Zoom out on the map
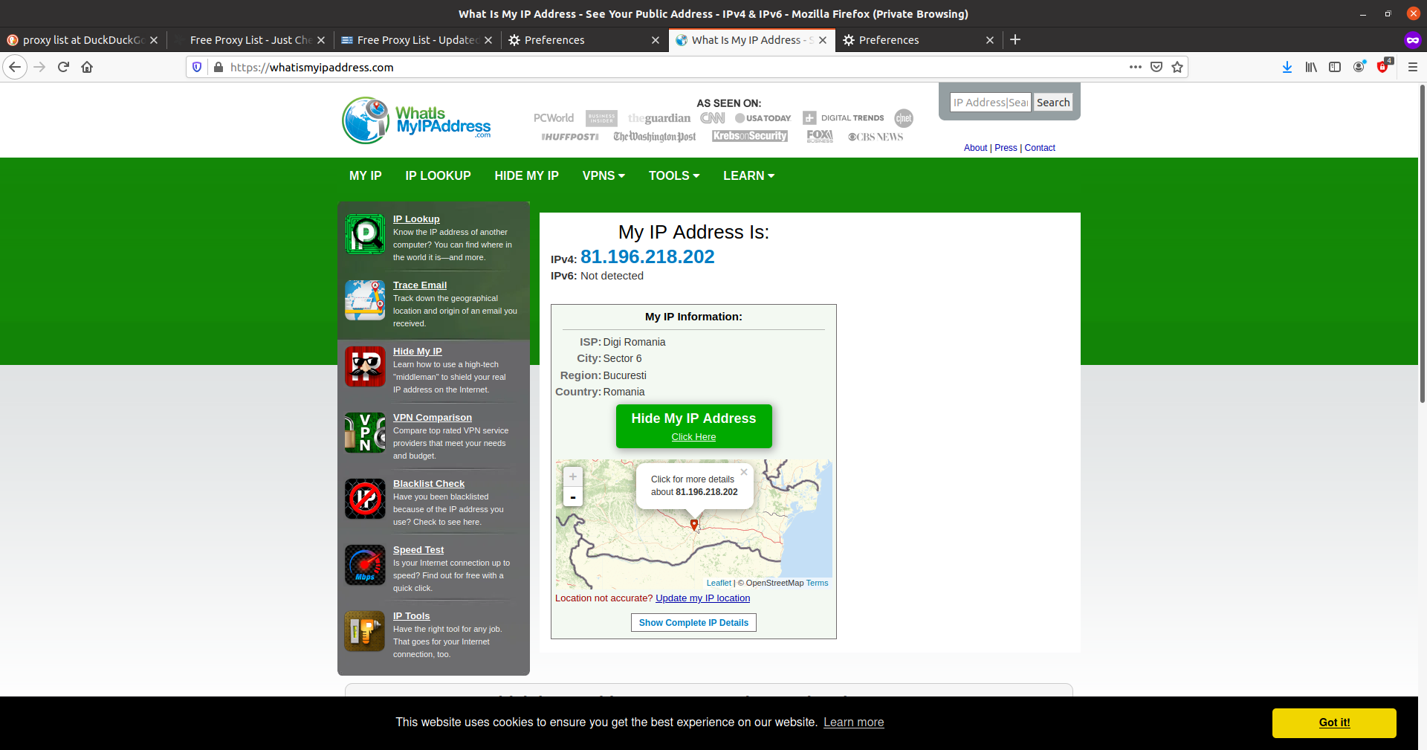Screen dimensions: 1427x750 point(573,497)
